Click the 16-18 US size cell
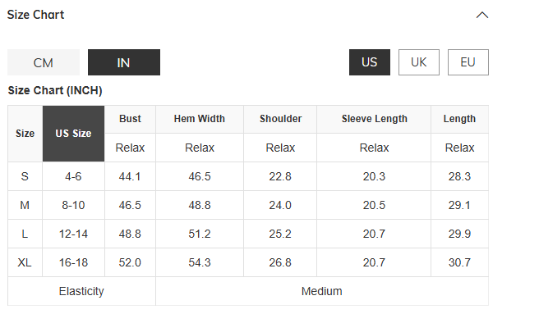539x314 pixels. [73, 263]
